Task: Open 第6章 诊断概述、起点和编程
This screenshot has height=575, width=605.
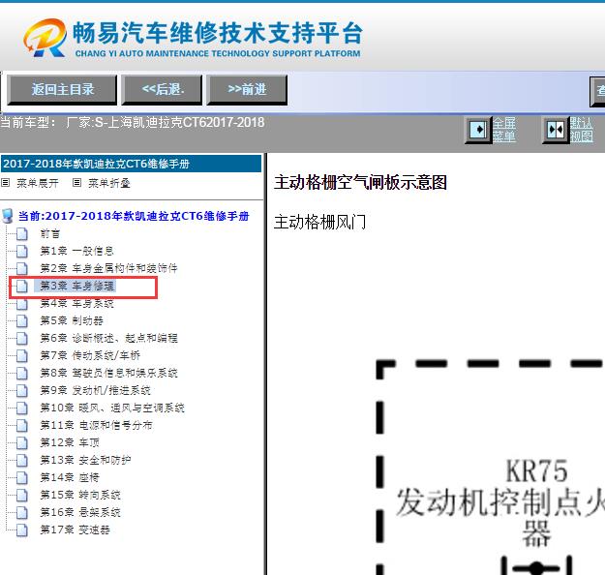Action: (108, 338)
